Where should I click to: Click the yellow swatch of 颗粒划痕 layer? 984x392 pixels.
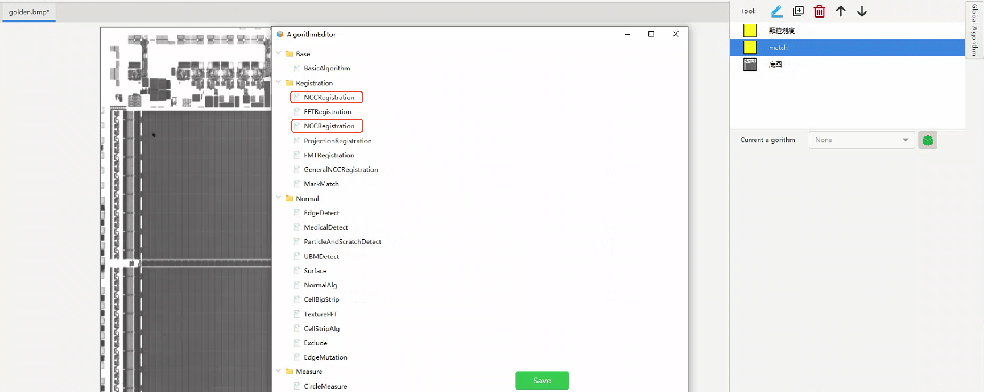tap(750, 31)
